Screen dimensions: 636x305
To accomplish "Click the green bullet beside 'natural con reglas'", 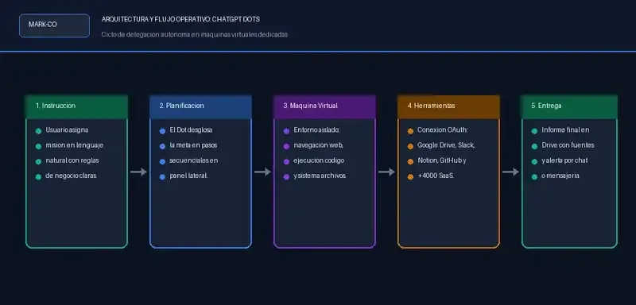I will (38, 161).
